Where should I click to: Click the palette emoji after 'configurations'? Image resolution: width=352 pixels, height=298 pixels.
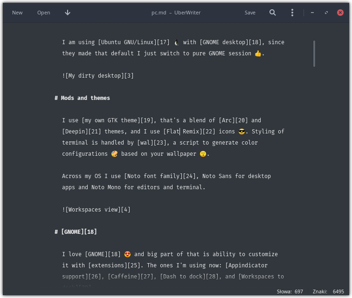(x=114, y=154)
